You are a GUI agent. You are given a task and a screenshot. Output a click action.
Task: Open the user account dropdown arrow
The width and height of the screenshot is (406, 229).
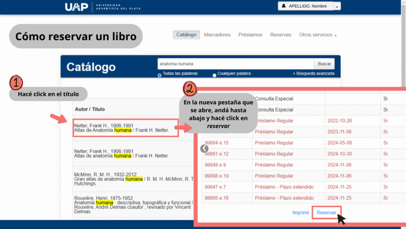(337, 7)
